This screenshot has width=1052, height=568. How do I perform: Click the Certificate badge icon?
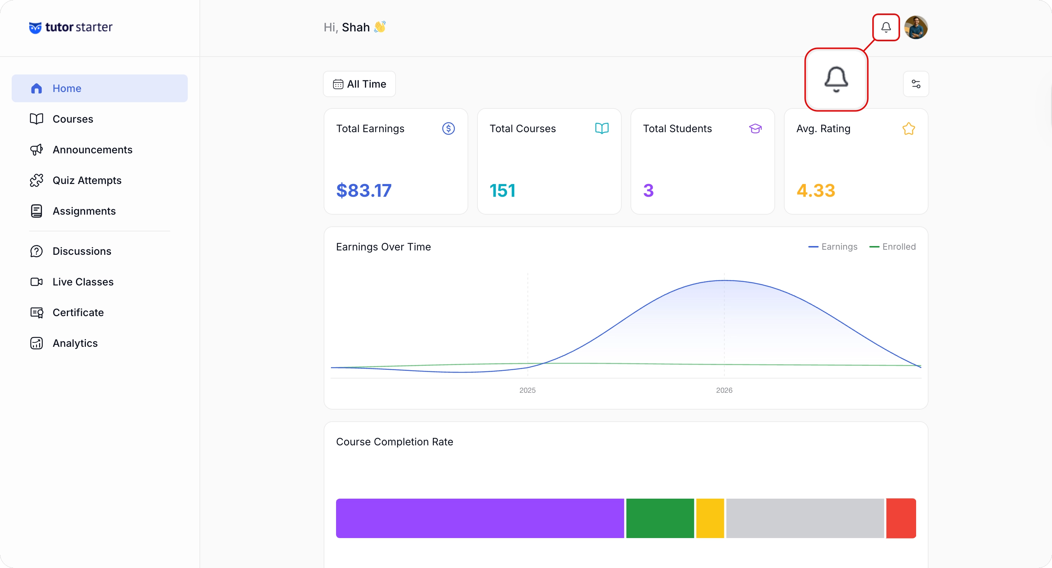coord(37,312)
